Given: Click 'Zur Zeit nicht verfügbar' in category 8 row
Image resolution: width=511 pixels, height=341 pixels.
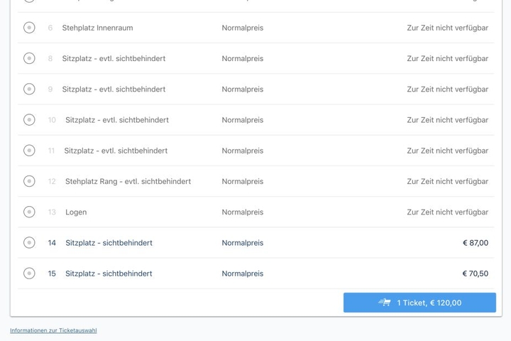Looking at the screenshot, I should (x=447, y=59).
